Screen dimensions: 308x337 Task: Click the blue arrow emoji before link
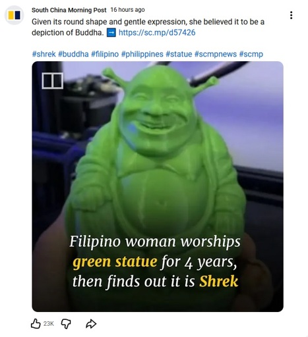pyautogui.click(x=111, y=33)
